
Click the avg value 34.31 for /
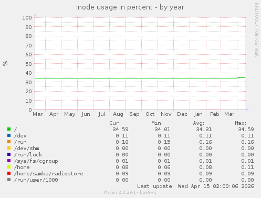(x=204, y=130)
